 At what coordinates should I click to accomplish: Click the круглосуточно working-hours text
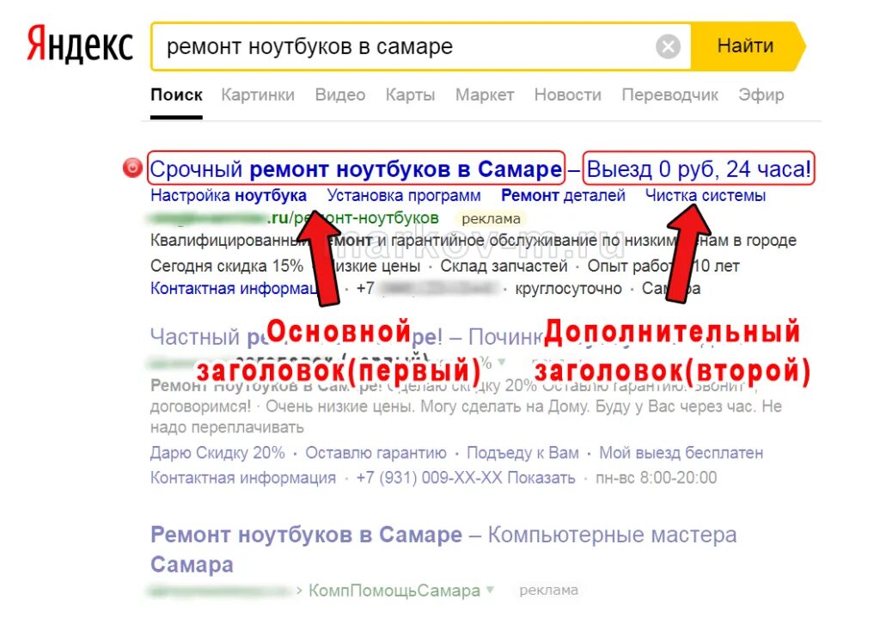click(569, 289)
